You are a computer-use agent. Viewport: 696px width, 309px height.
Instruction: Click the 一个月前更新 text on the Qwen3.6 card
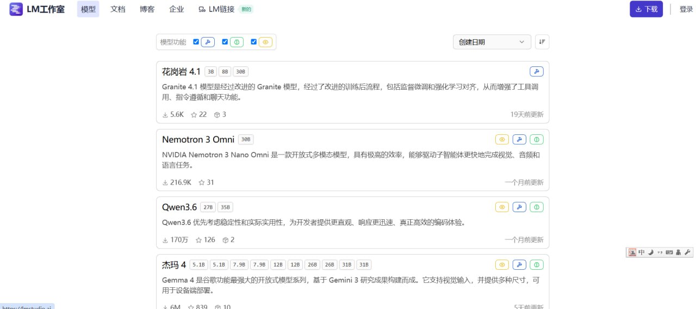coord(524,240)
